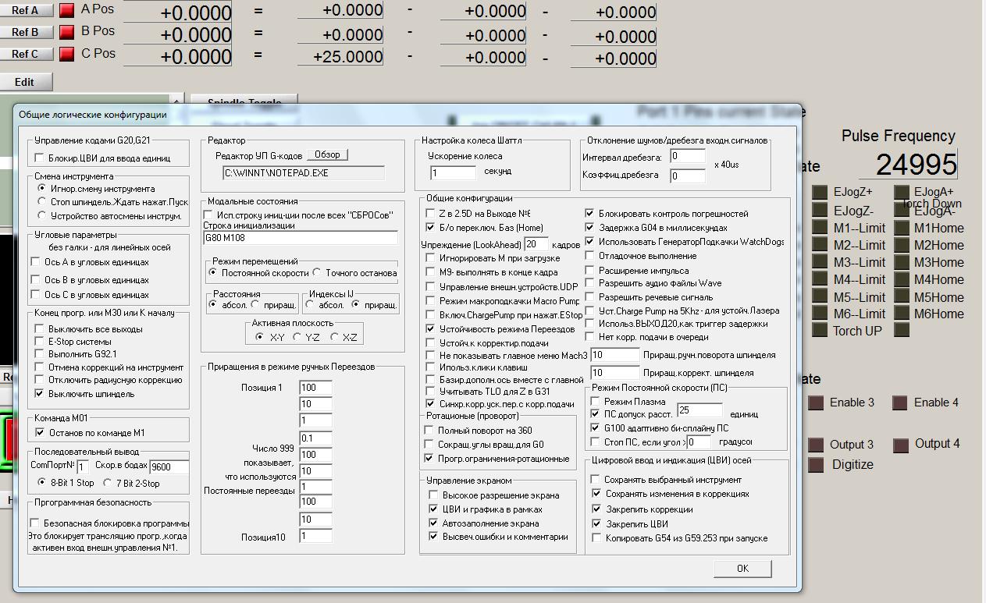Click Обзор to browse for G-code editor
Image resolution: width=986 pixels, height=603 pixels.
[x=327, y=154]
